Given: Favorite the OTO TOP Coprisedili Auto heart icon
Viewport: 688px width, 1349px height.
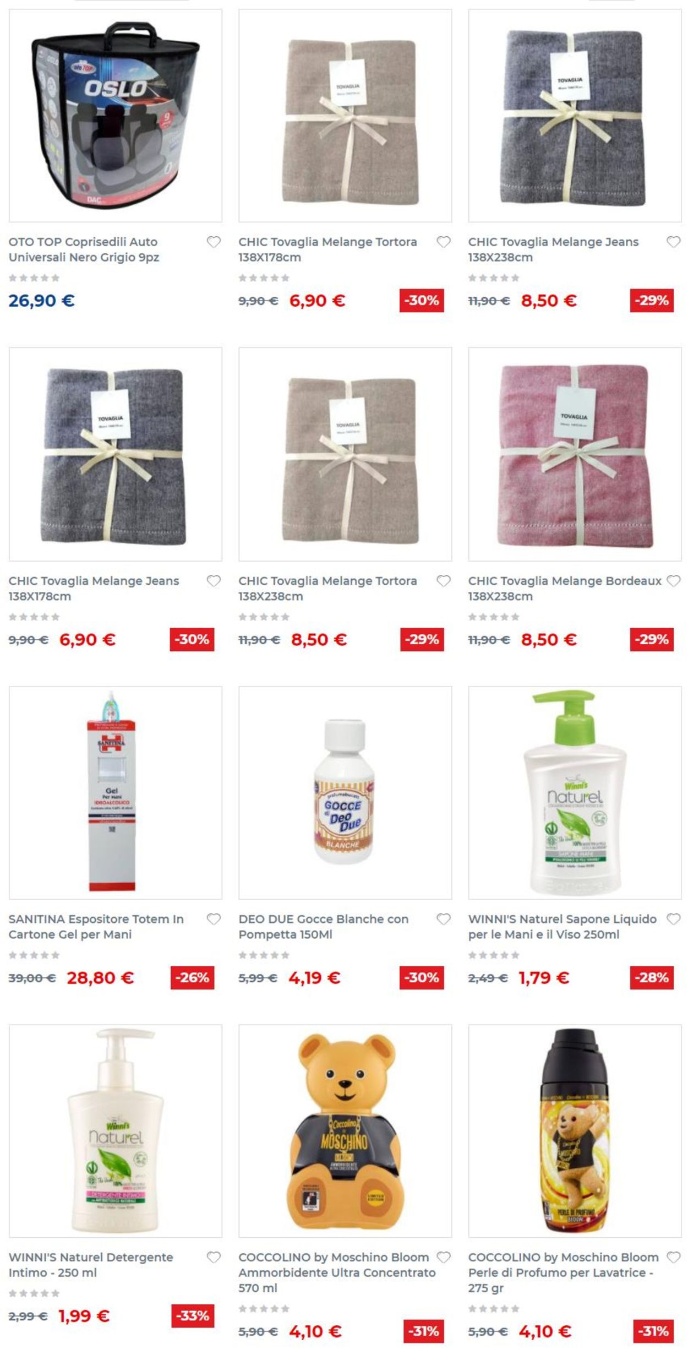Looking at the screenshot, I should [214, 242].
